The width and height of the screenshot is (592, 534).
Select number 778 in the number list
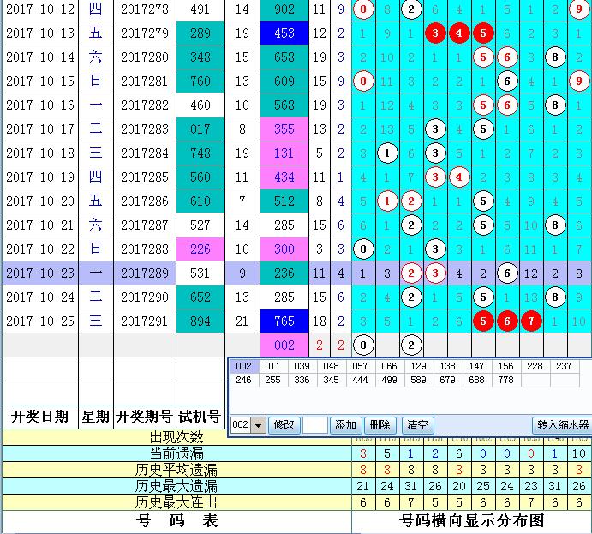pos(505,380)
